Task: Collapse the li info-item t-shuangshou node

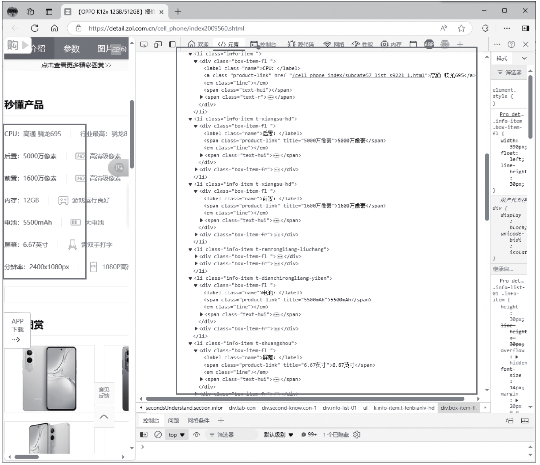Action: point(190,344)
